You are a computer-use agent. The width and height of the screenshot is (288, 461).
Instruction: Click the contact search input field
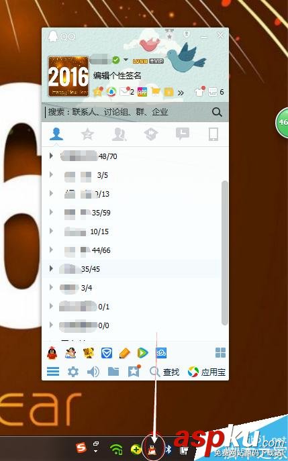[126, 112]
